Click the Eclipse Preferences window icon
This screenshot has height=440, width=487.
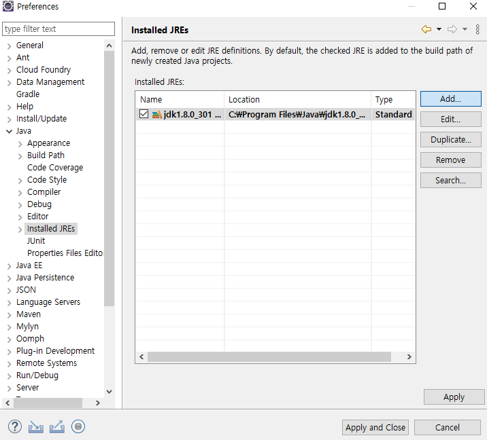tap(7, 6)
